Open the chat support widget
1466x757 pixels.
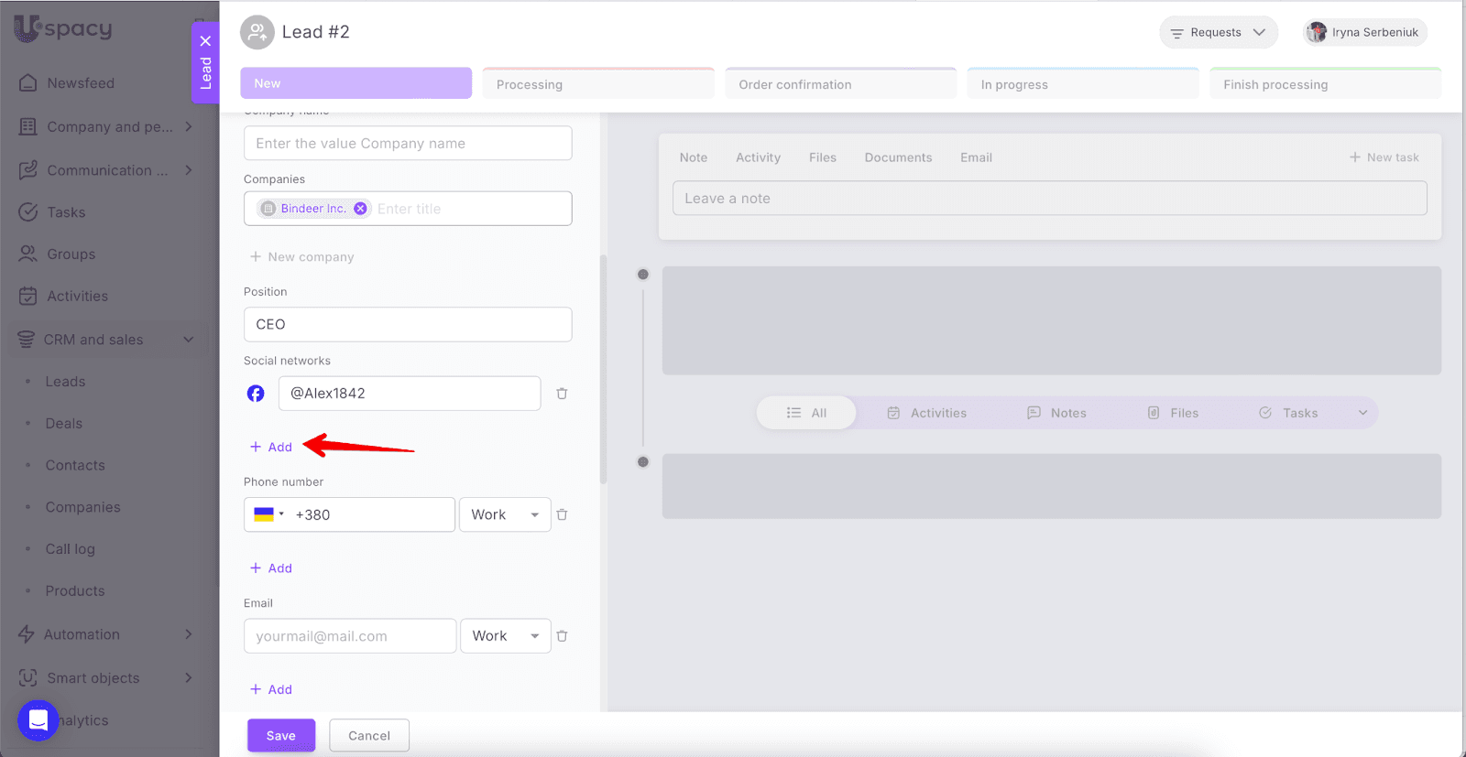point(38,720)
